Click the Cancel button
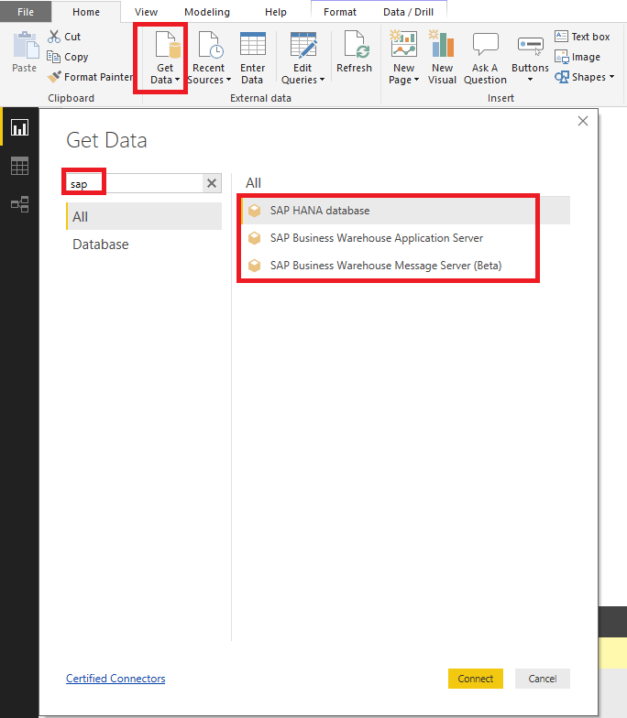Screen dimensions: 627x718 [x=543, y=678]
